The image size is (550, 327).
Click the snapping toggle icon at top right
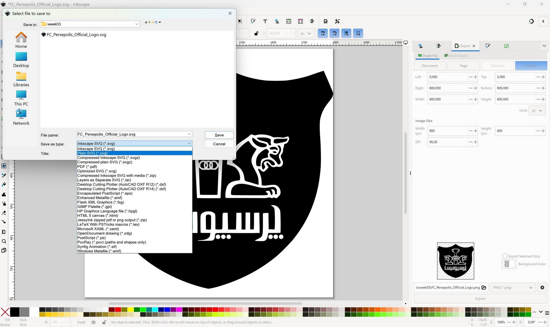[x=531, y=21]
